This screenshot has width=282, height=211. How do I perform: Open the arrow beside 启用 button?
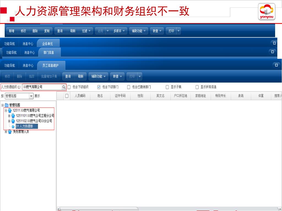click(x=108, y=31)
